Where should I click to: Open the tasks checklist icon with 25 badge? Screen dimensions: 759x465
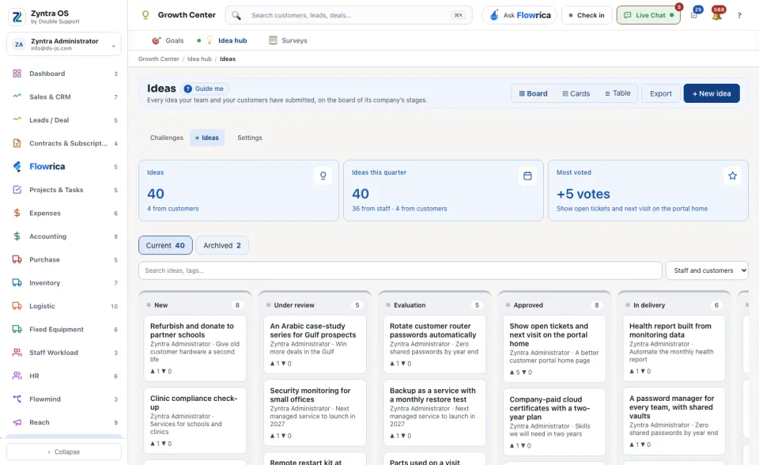pyautogui.click(x=694, y=15)
